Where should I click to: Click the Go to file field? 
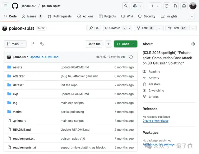click(x=94, y=44)
